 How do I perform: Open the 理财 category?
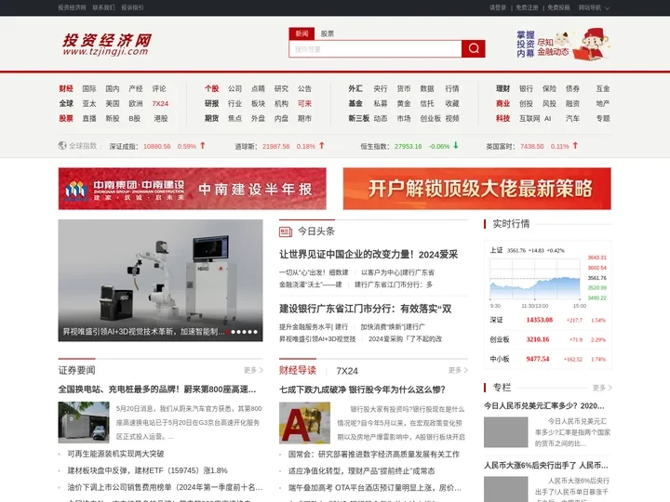[x=502, y=89]
